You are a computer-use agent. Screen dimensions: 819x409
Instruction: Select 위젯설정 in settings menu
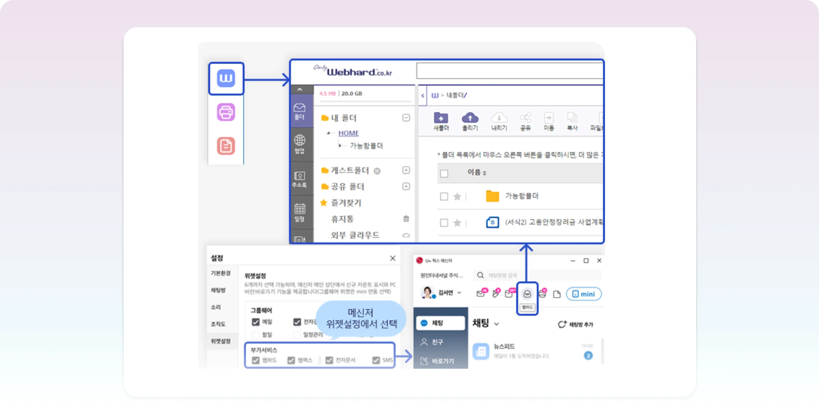[x=220, y=341]
